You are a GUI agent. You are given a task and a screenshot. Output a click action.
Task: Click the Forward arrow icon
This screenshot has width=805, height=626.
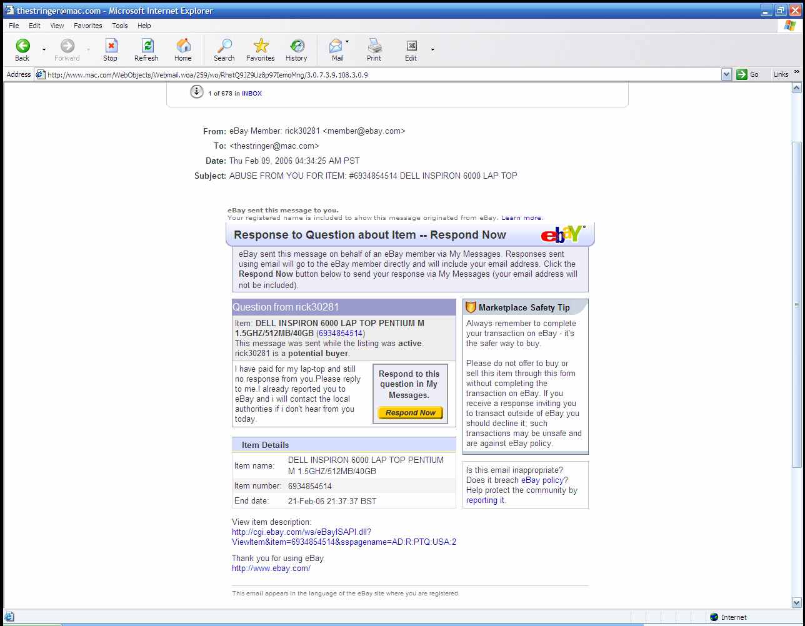coord(67,46)
